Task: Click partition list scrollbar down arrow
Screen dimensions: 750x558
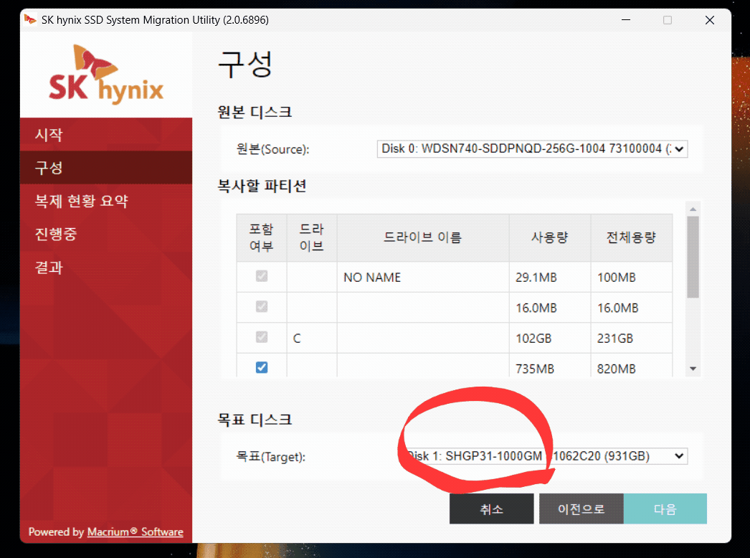Action: [x=693, y=369]
